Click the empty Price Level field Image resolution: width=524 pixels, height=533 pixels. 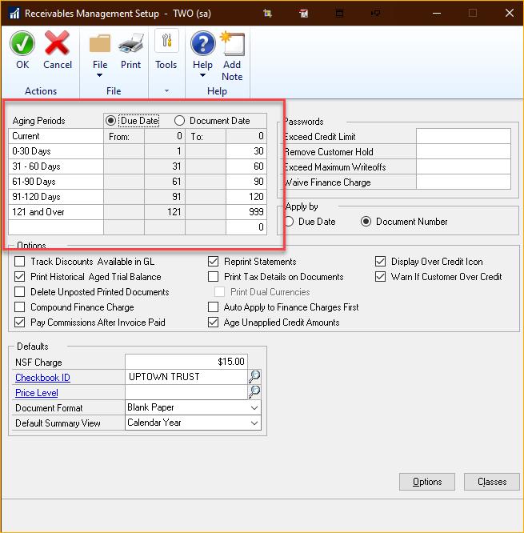coord(186,392)
